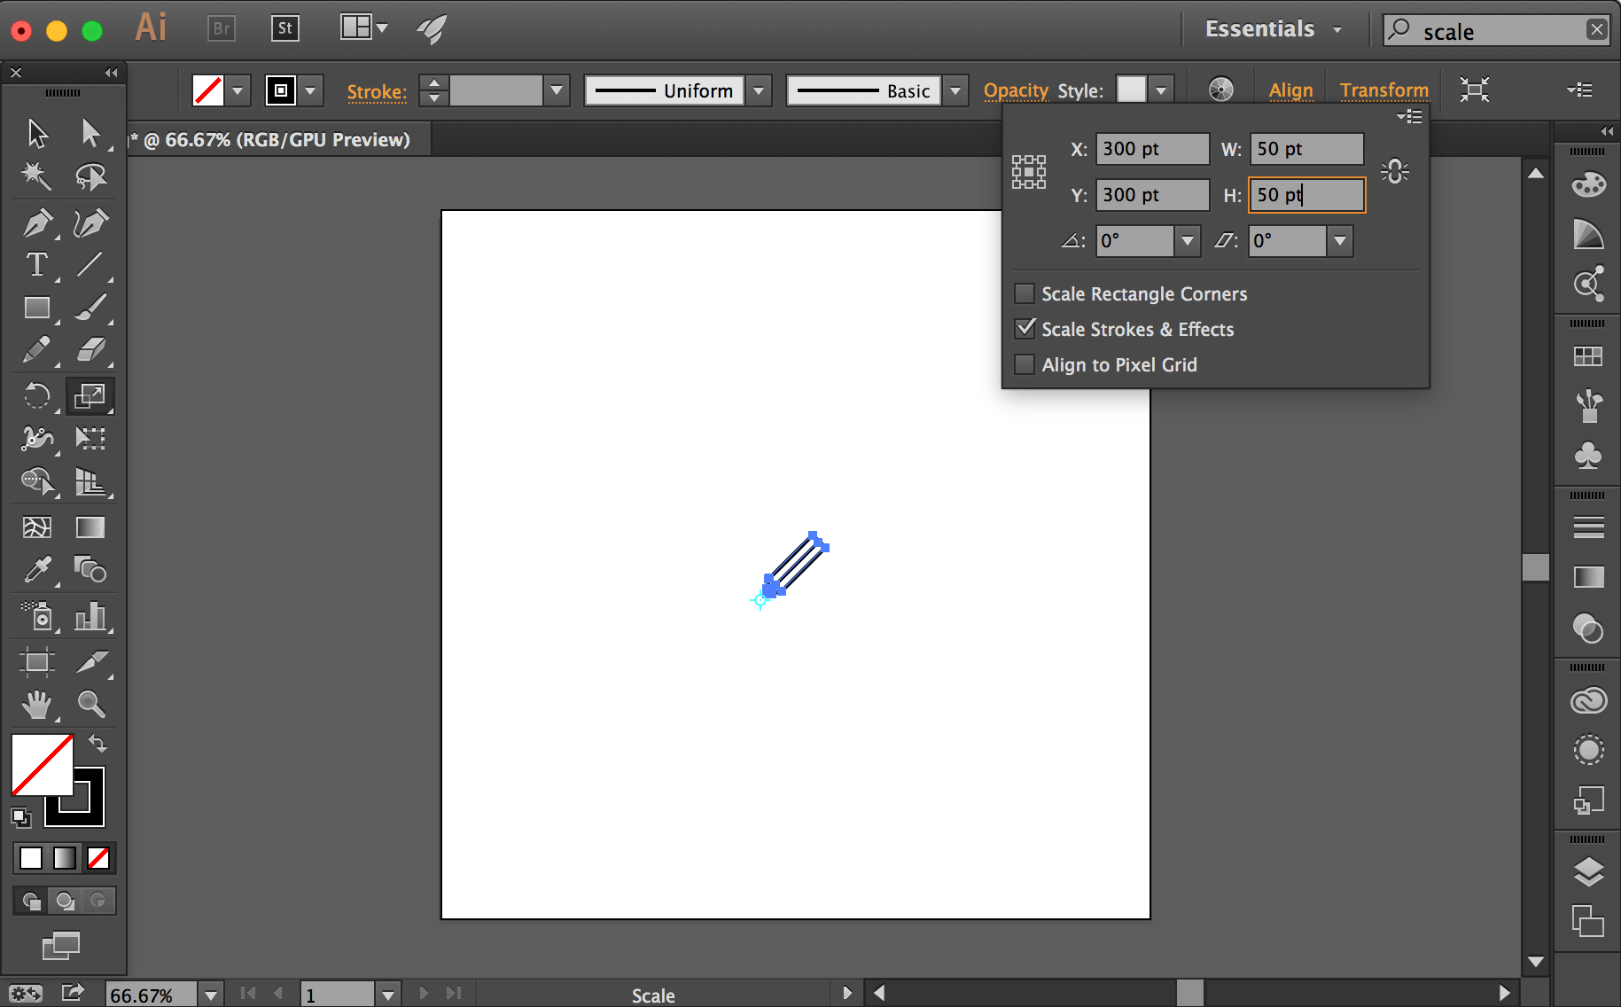Select the Rectangle tool
Image resolution: width=1621 pixels, height=1007 pixels.
pos(37,308)
